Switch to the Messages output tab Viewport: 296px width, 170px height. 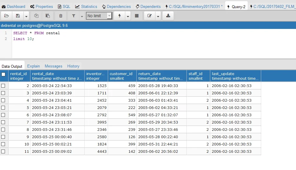(x=54, y=66)
